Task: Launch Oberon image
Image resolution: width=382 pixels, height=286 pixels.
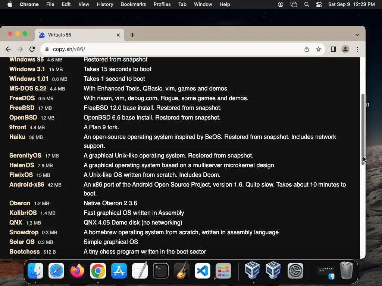Action: [x=20, y=203]
